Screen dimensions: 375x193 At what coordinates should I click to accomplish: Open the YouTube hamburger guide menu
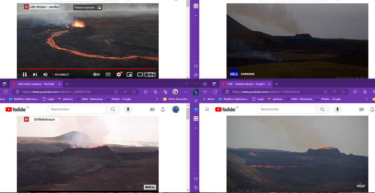207,109
